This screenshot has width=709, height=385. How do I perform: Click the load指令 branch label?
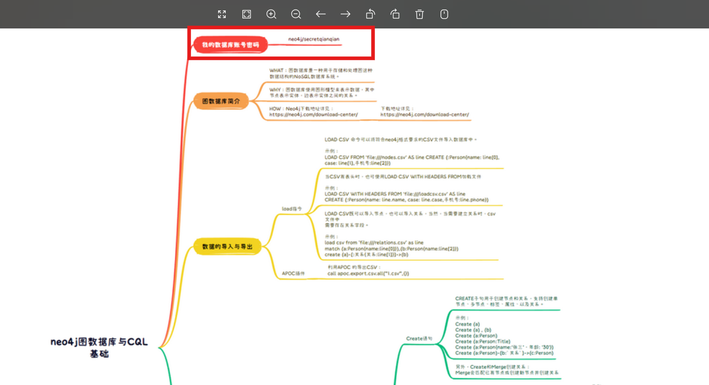coord(292,209)
